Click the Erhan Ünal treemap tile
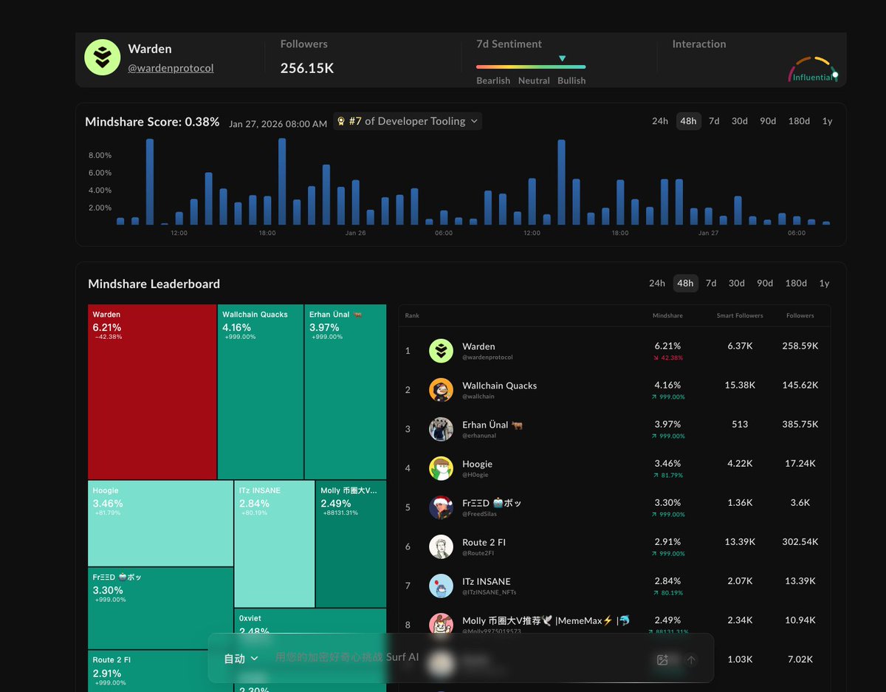Screen dimensions: 886x692 (x=346, y=392)
